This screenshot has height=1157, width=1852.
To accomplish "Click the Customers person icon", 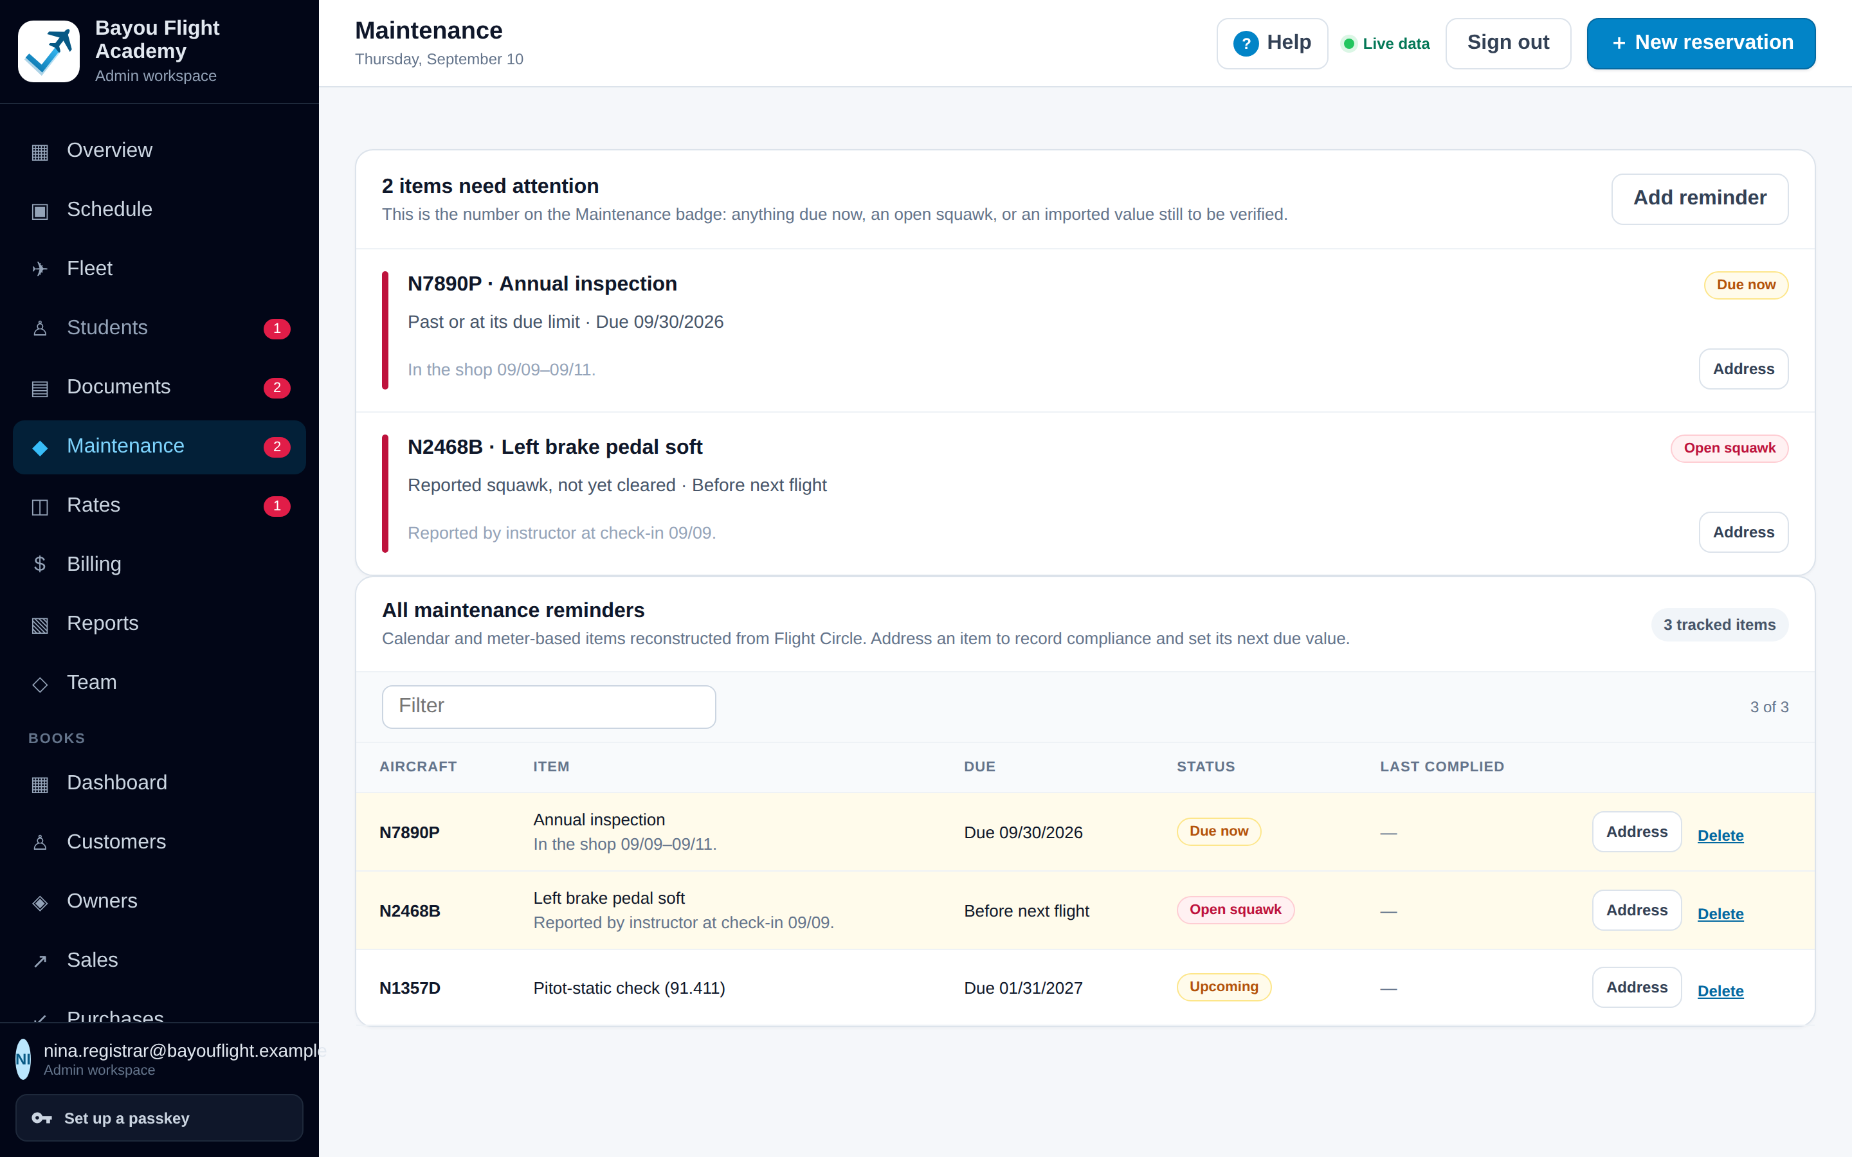I will [x=40, y=843].
